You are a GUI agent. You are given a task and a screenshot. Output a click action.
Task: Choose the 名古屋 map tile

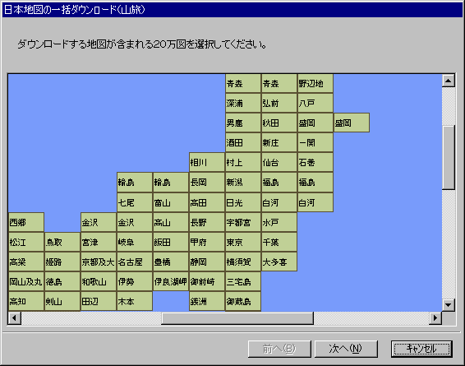135,262
